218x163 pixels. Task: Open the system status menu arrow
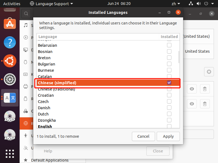(x=213, y=4)
